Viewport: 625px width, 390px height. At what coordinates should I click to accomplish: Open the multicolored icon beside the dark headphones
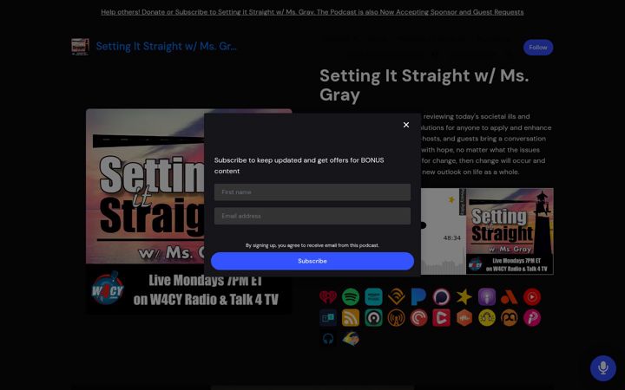[351, 339]
